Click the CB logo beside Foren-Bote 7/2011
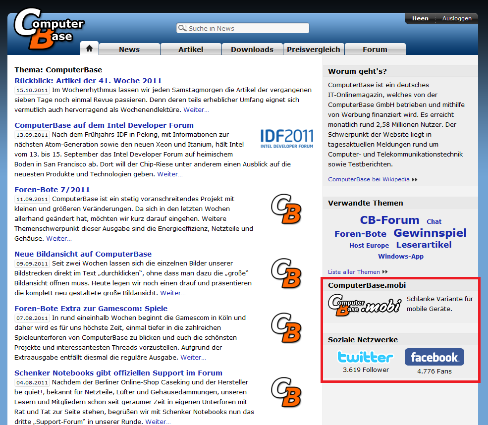The image size is (488, 425). [286, 209]
